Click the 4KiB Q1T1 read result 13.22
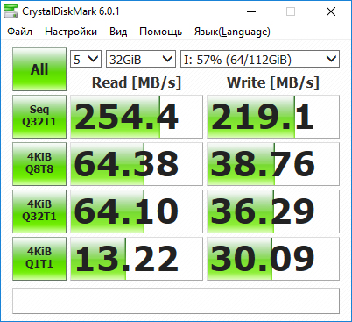This screenshot has width=352, height=322. [x=137, y=259]
